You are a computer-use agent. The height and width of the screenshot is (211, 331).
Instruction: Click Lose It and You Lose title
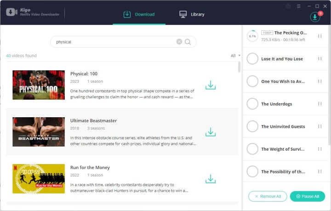click(282, 59)
